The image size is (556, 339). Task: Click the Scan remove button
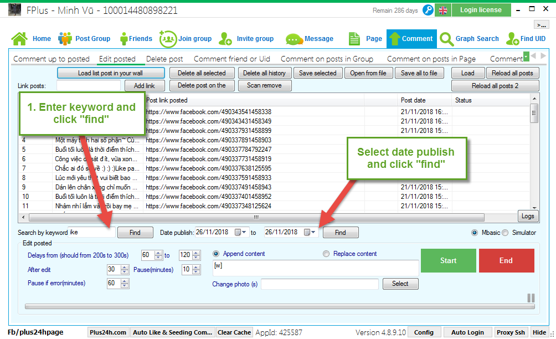(x=265, y=85)
